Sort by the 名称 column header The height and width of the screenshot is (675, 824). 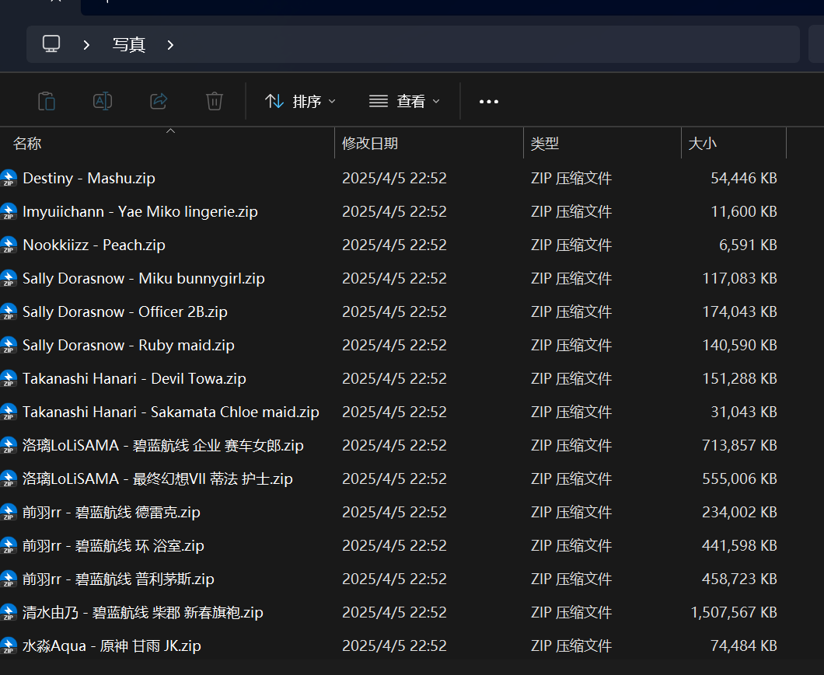[28, 144]
